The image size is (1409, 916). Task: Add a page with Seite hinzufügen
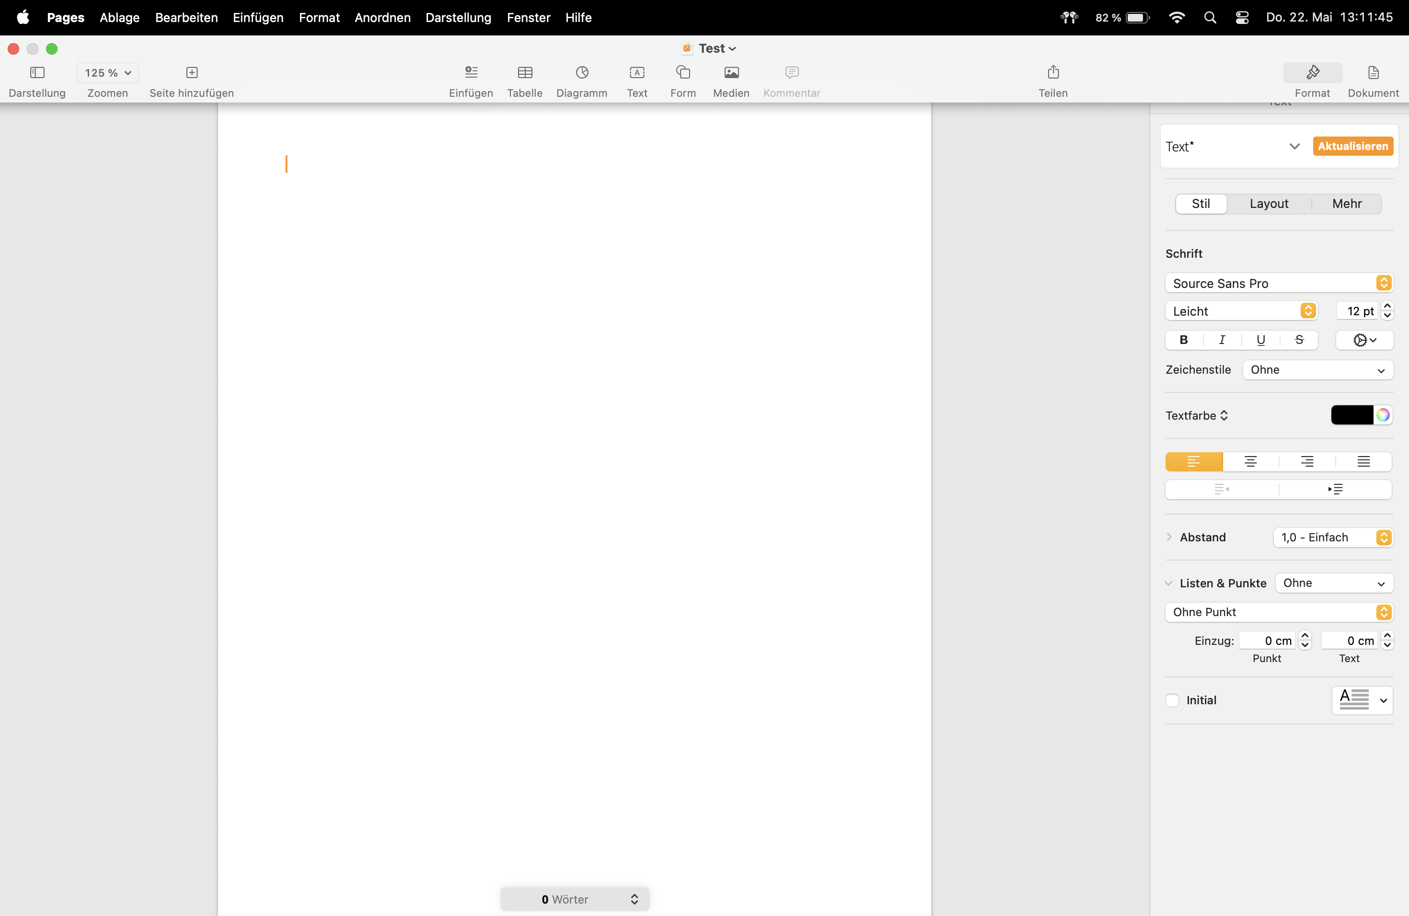[191, 73]
